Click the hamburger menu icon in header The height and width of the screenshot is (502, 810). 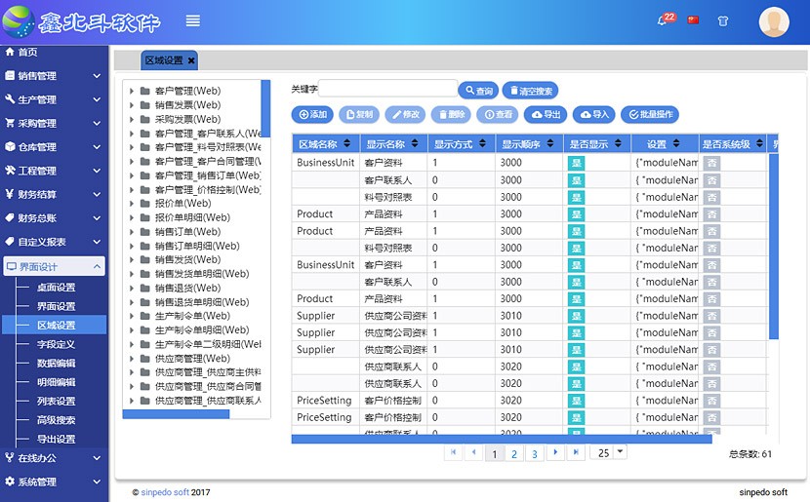(x=193, y=20)
